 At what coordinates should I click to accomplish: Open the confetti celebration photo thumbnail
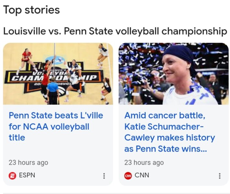pyautogui.click(x=174, y=74)
